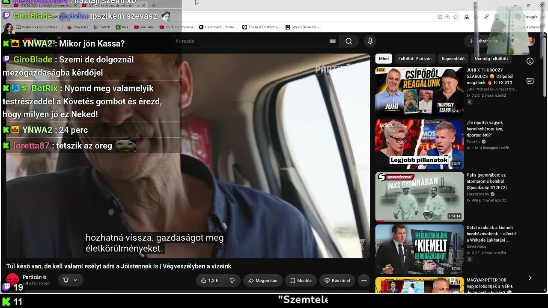The image size is (548, 308).
Task: Open the Kick bookmark in favorites bar
Action: [122, 27]
